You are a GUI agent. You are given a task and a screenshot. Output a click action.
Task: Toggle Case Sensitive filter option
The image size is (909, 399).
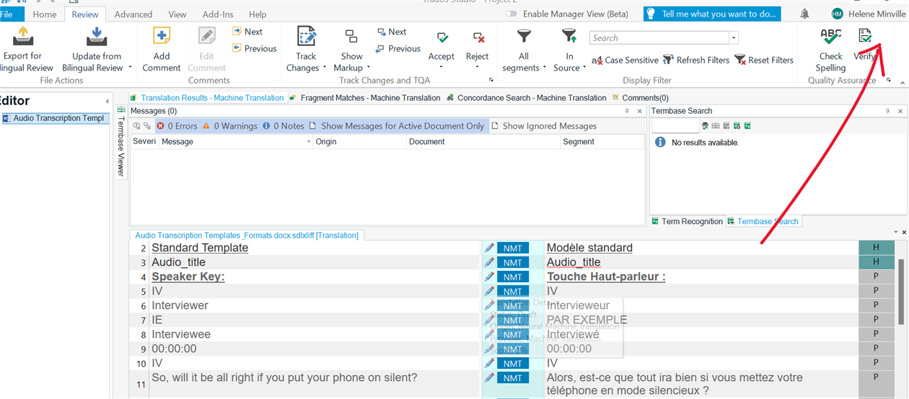pos(624,60)
